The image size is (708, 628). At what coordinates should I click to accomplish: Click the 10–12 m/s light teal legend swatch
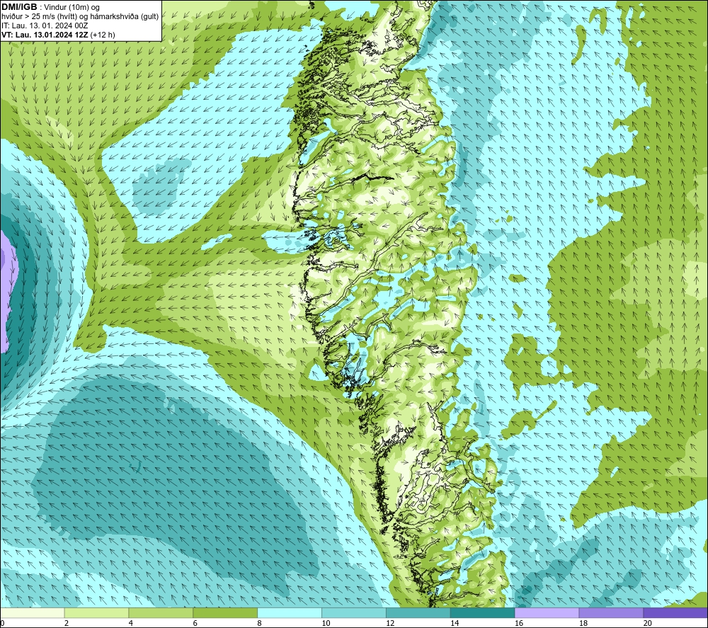pos(354,612)
